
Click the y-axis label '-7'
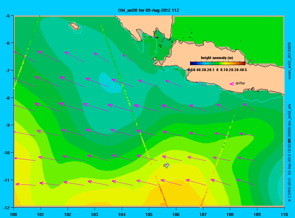point(7,70)
